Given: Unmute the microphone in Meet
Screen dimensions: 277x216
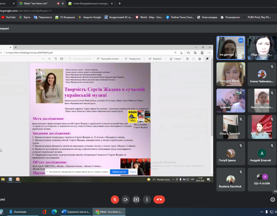Looking at the screenshot, I should point(115,200).
